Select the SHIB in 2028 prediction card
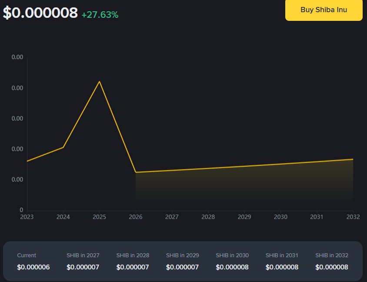The image size is (367, 282). 133,261
